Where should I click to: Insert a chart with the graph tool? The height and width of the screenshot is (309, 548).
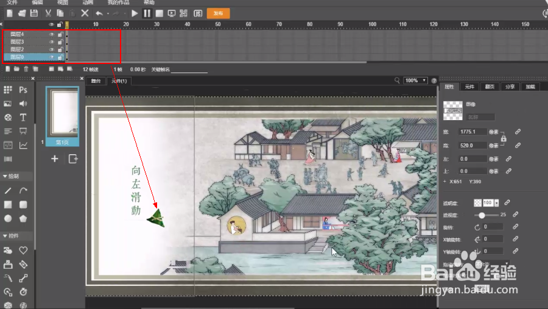tap(23, 145)
